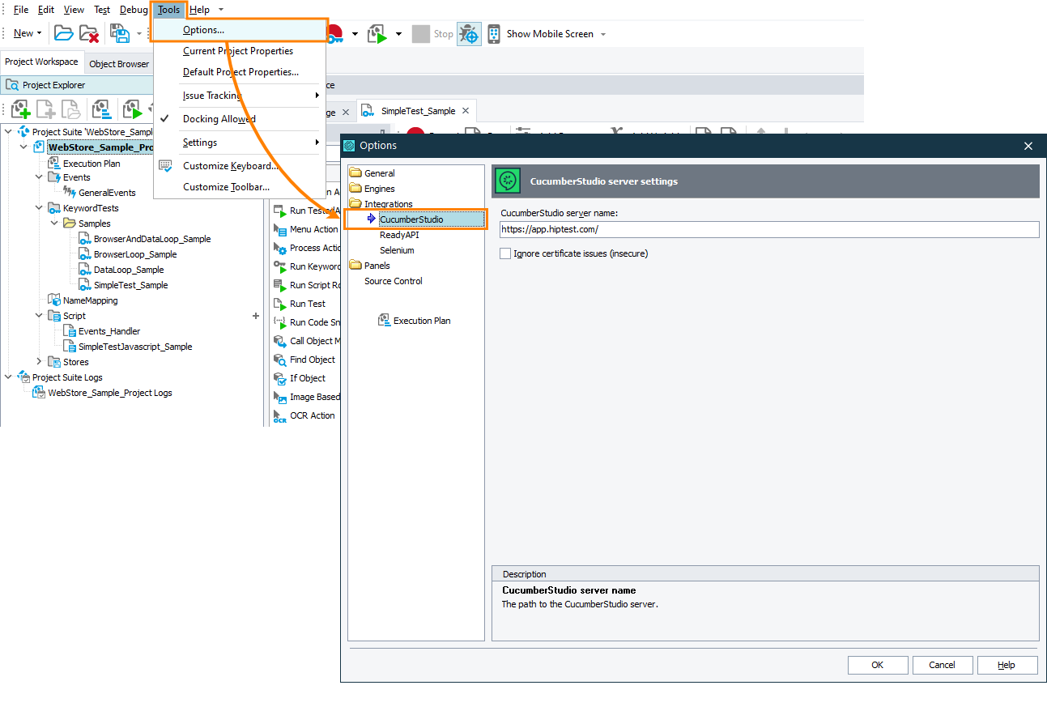Open the Issue Tracking submenu

239,96
